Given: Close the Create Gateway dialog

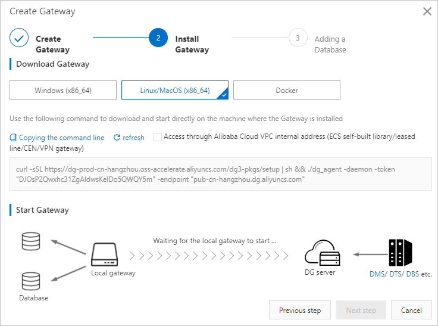Looking at the screenshot, I should click(x=427, y=11).
